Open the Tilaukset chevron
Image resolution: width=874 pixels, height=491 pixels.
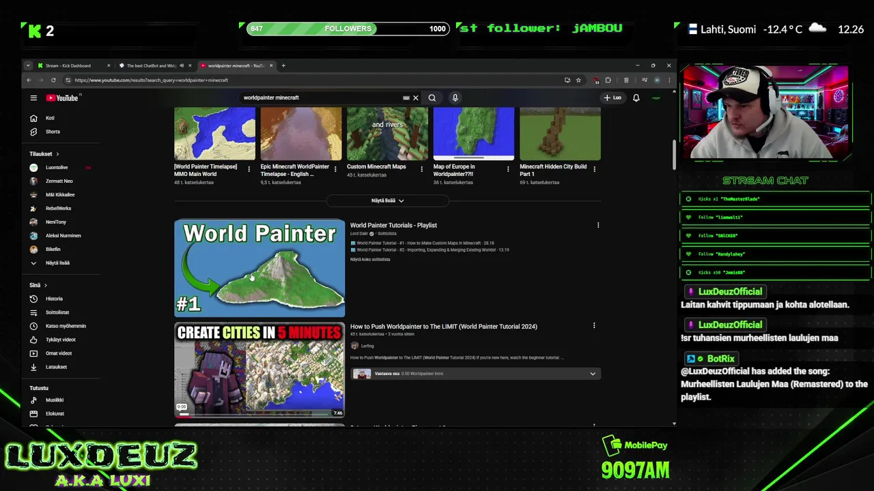click(x=57, y=154)
